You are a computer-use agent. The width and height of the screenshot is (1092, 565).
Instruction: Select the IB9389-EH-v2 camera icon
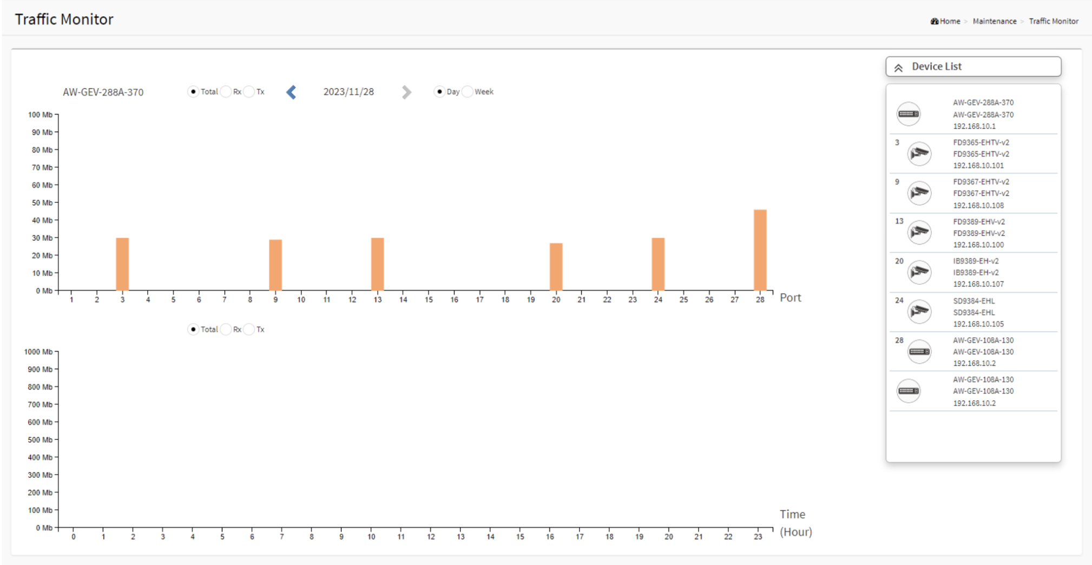(x=919, y=272)
